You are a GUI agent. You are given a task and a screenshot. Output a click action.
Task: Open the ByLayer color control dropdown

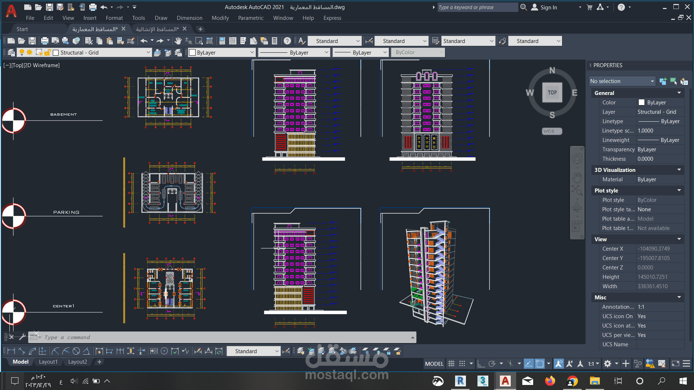[x=252, y=53]
